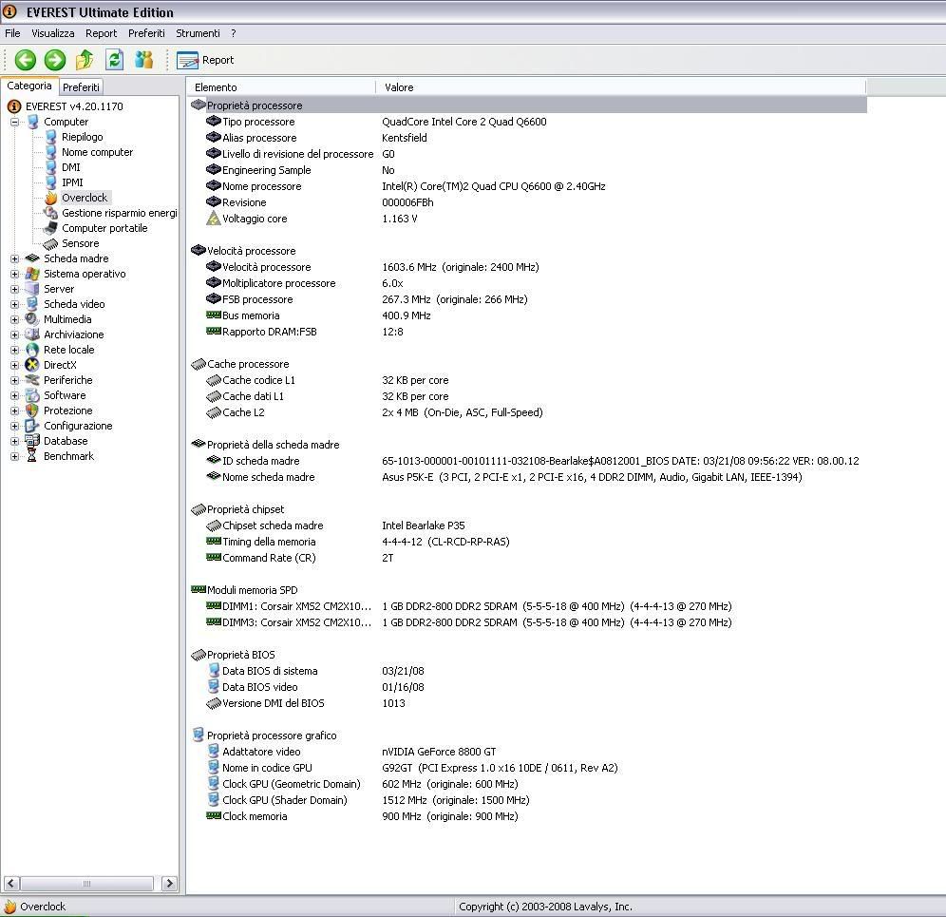Click the Up level arrow toolbar icon
This screenshot has height=917, width=946.
point(85,60)
